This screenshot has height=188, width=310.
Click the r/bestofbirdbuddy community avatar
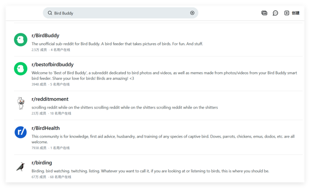[21, 69]
